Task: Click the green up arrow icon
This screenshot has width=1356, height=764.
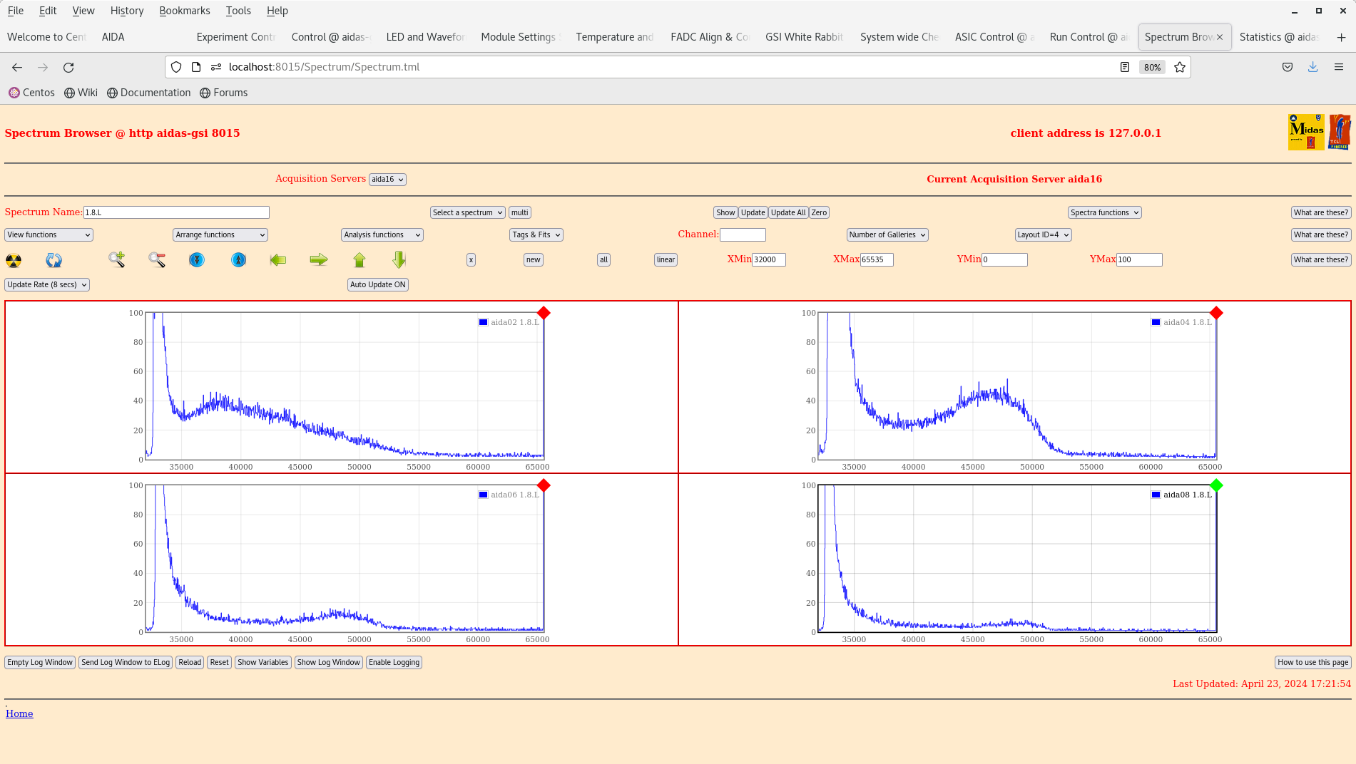Action: [x=360, y=260]
